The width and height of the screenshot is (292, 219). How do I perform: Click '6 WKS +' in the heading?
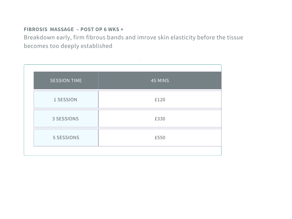[113, 29]
